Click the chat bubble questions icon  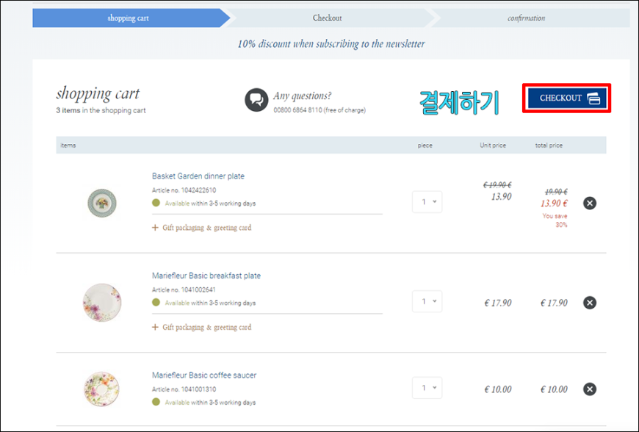click(x=256, y=100)
